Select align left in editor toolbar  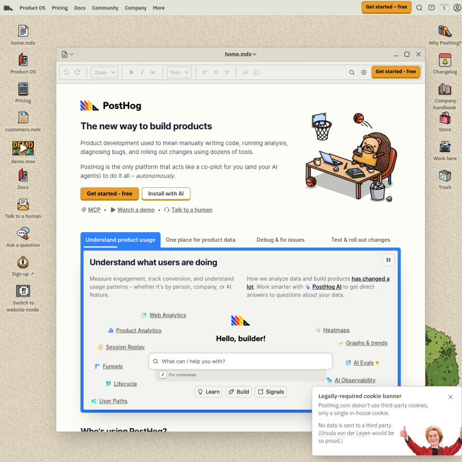tap(205, 72)
